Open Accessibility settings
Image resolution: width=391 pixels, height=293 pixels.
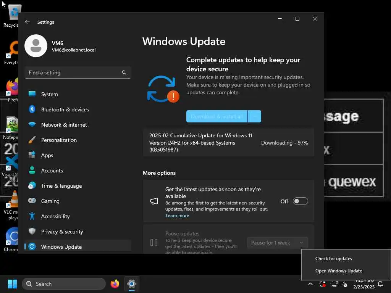[78, 216]
